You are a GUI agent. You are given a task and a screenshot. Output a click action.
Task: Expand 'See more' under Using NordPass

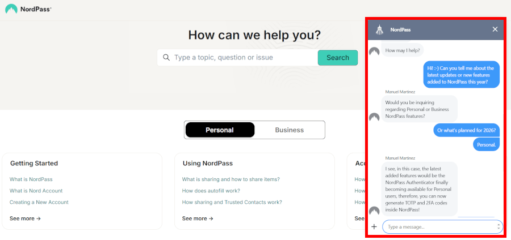click(x=198, y=218)
